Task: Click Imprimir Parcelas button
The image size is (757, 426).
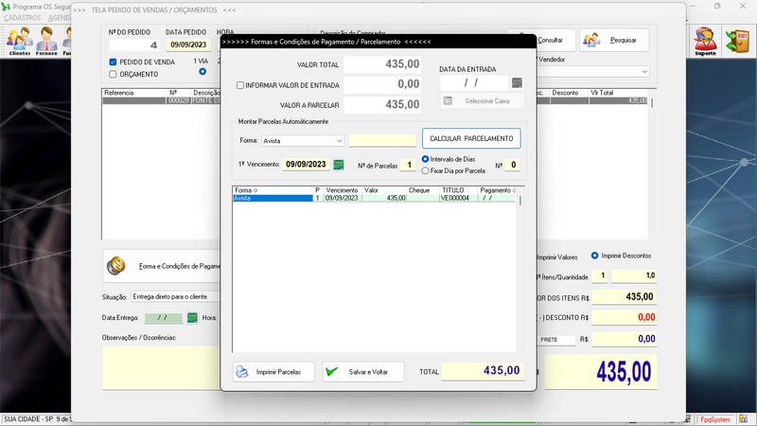Action: [273, 372]
